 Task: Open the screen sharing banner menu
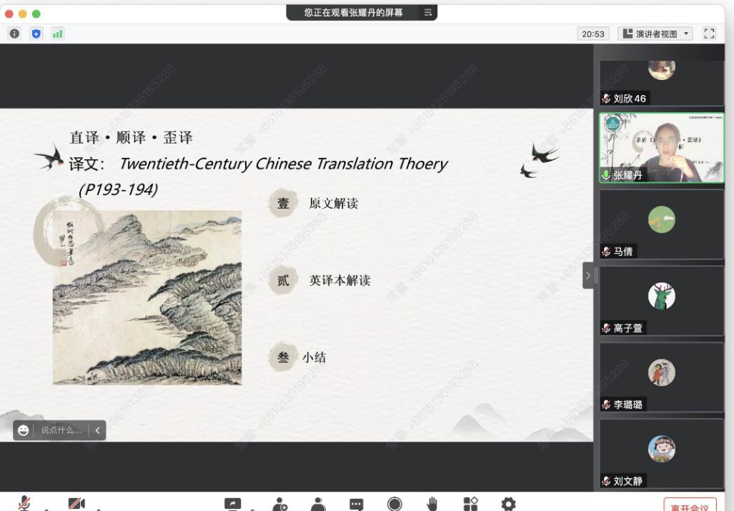click(428, 12)
